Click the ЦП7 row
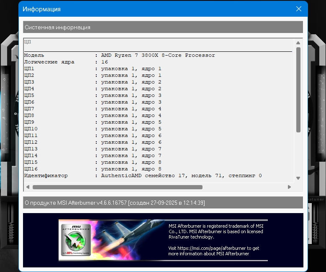Screen dimensions: 326x272 pos(93,109)
